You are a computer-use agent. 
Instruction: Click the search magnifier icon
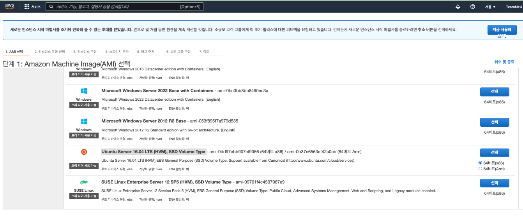pyautogui.click(x=51, y=7)
